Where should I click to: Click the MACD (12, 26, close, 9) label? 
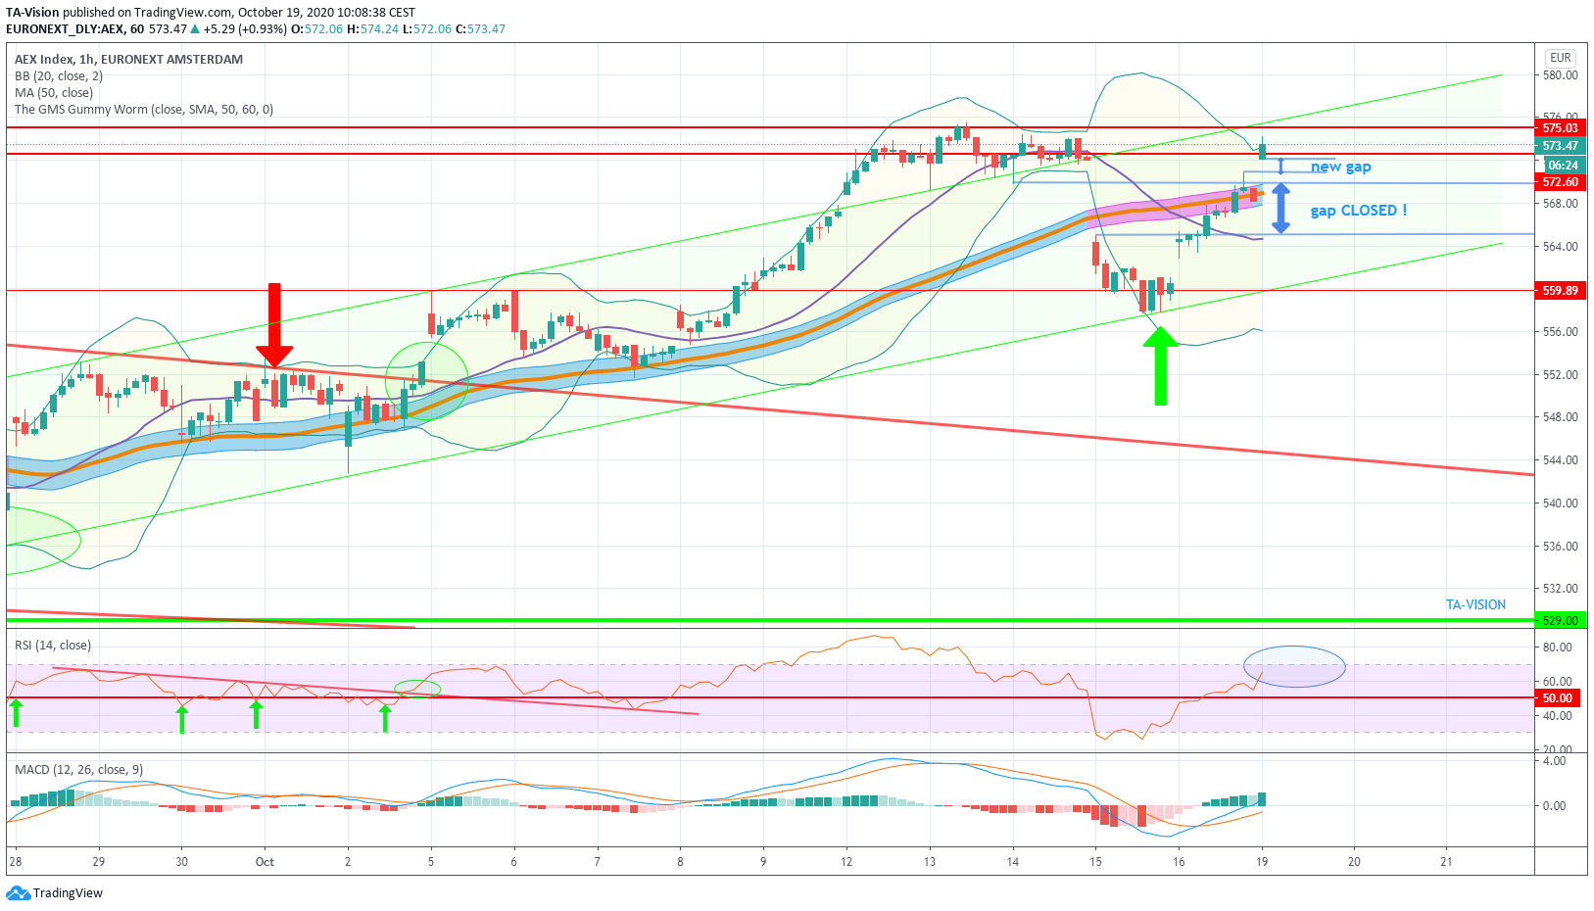pyautogui.click(x=78, y=769)
